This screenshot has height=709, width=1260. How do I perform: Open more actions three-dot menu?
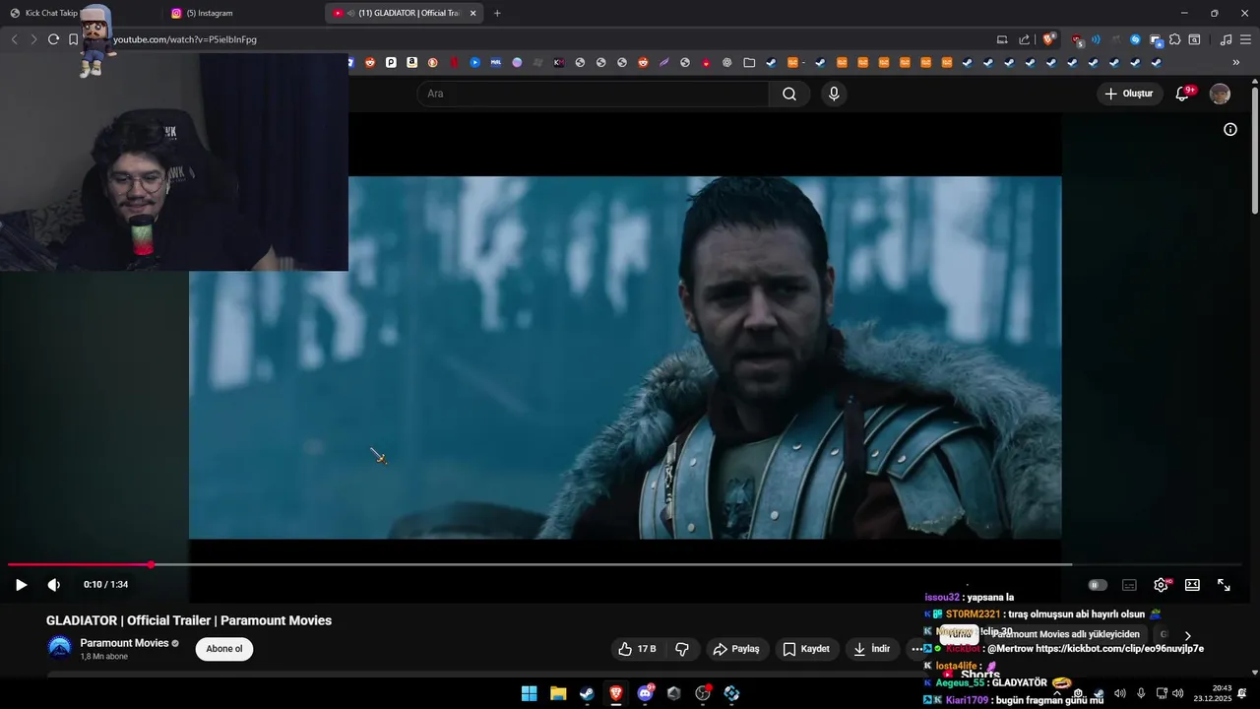(x=916, y=649)
